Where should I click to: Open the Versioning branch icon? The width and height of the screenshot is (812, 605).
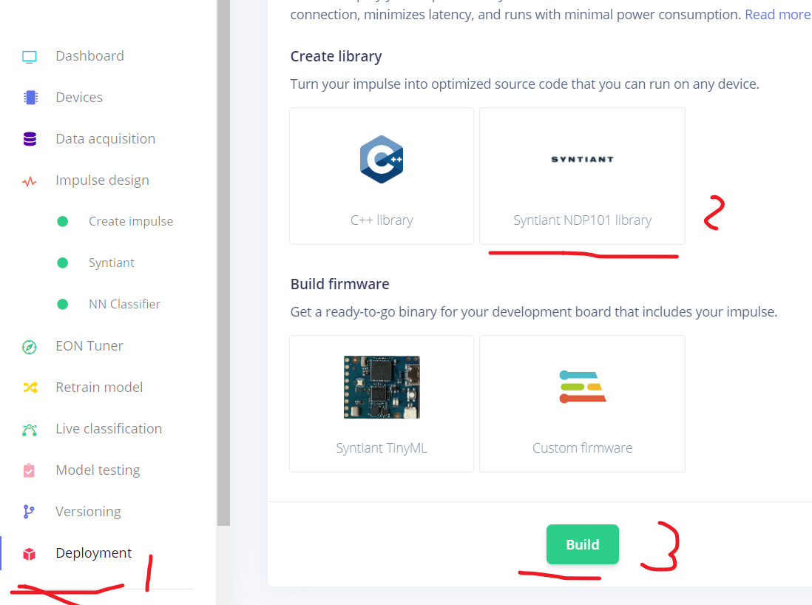pos(29,512)
